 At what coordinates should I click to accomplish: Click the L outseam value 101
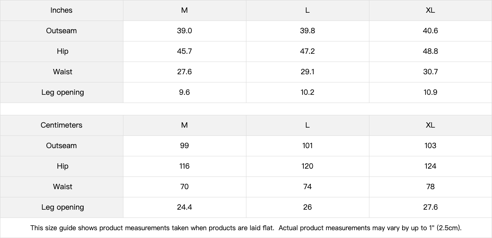tap(307, 146)
